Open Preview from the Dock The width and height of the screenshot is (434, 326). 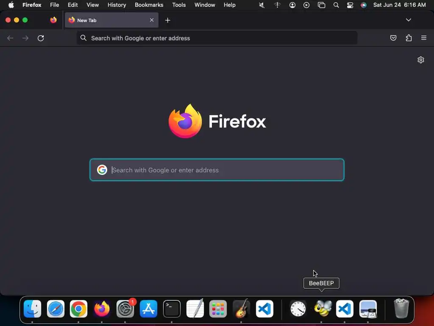[368, 309]
